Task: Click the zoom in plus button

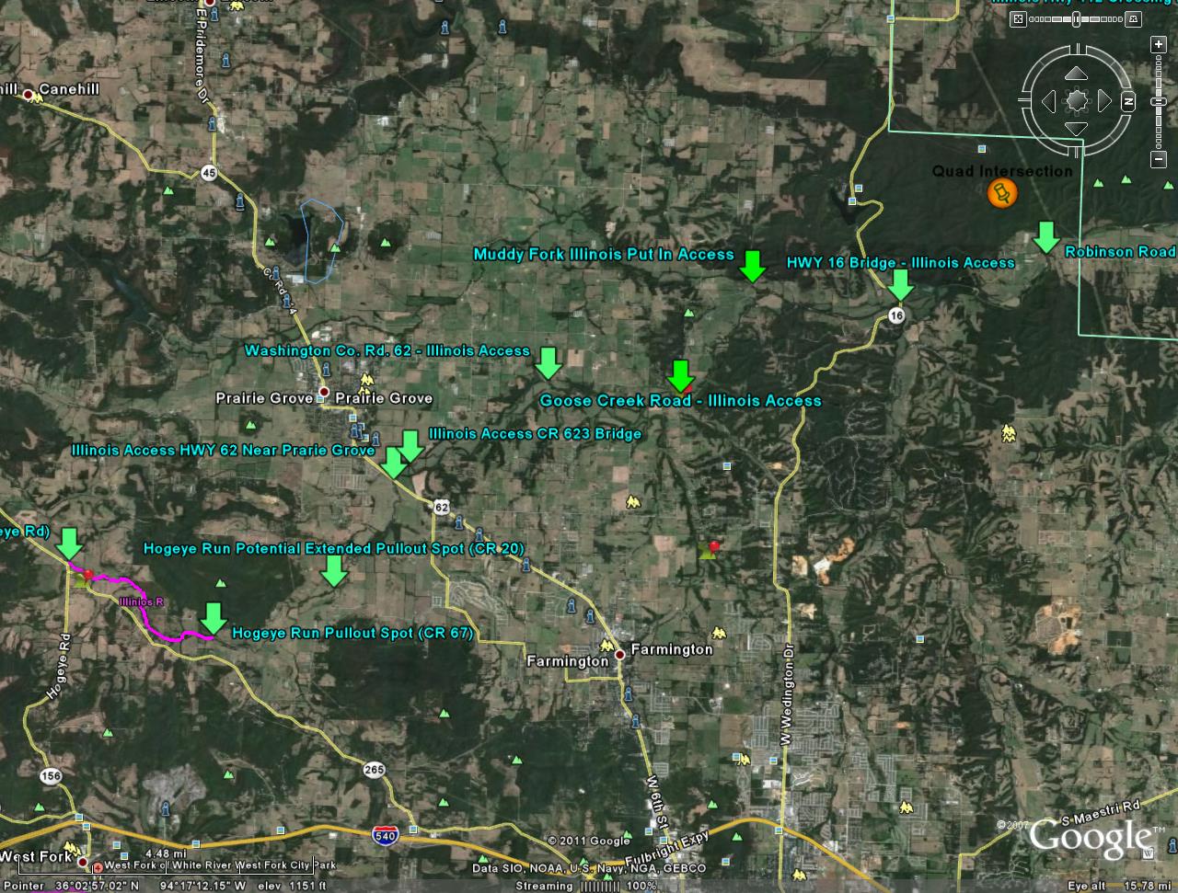Action: [1159, 44]
